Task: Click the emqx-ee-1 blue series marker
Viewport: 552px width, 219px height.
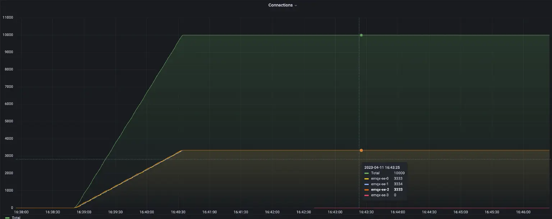Action: tap(367, 184)
